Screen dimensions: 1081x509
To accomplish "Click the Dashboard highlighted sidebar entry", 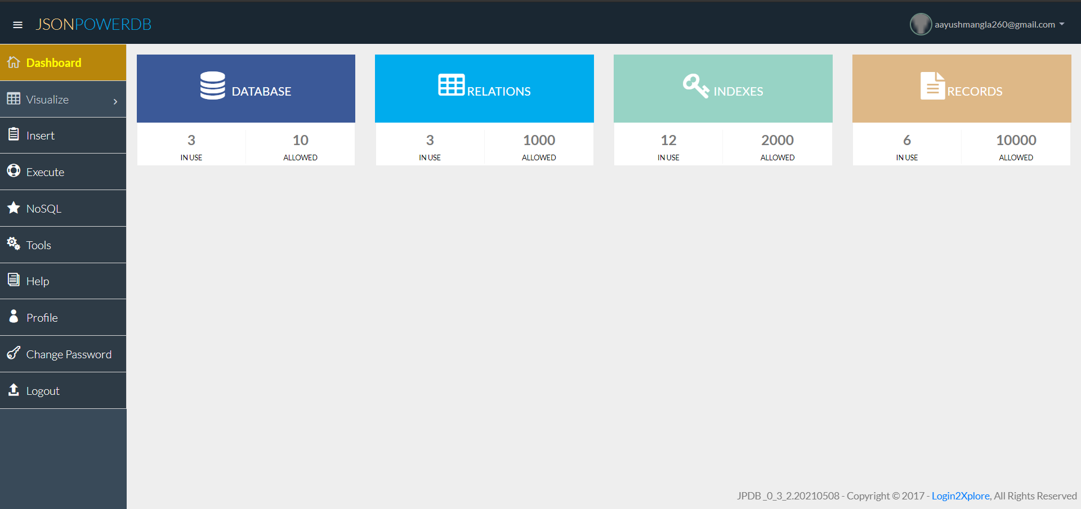I will point(53,62).
